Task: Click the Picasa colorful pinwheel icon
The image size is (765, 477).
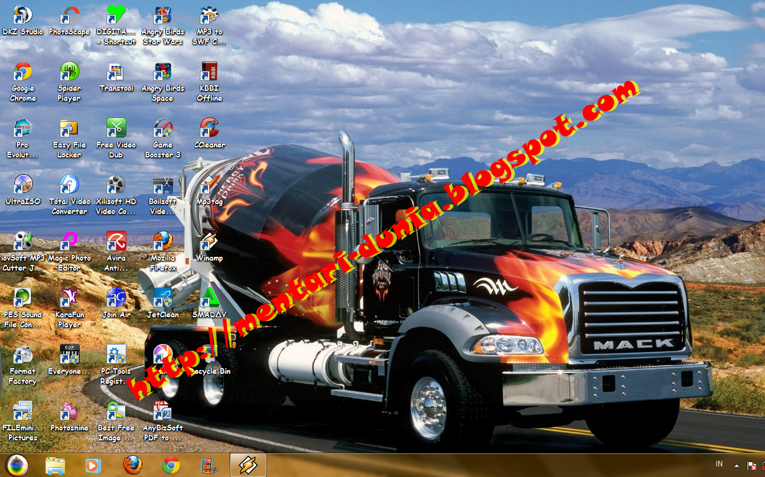Action: coord(162,354)
